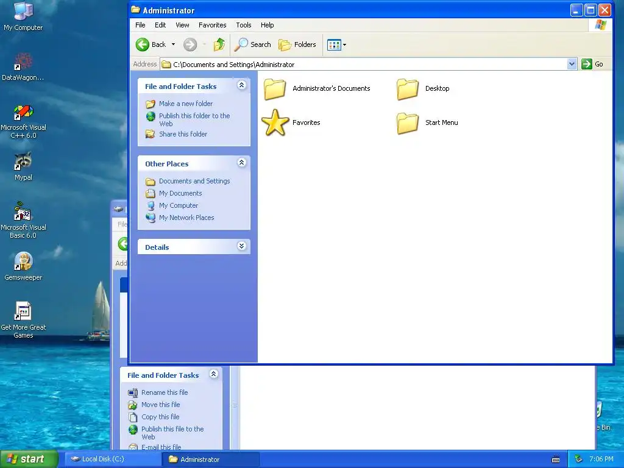Select the DataWagon desktop shortcut
The width and height of the screenshot is (624, 468).
coord(23,66)
